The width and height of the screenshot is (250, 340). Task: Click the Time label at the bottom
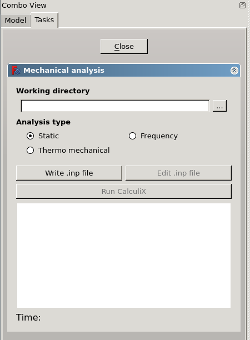(28, 317)
